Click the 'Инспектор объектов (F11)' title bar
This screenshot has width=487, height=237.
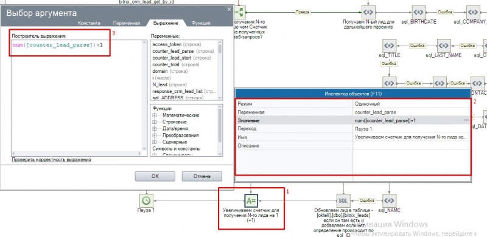click(x=353, y=94)
